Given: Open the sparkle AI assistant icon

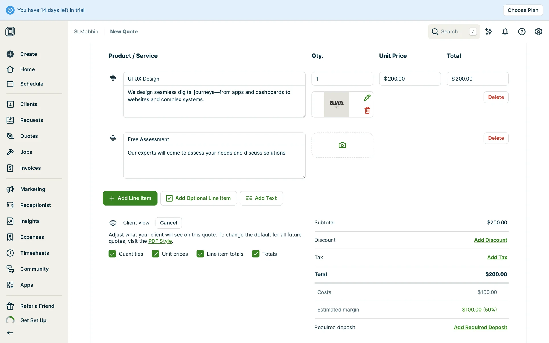Looking at the screenshot, I should pos(489,31).
